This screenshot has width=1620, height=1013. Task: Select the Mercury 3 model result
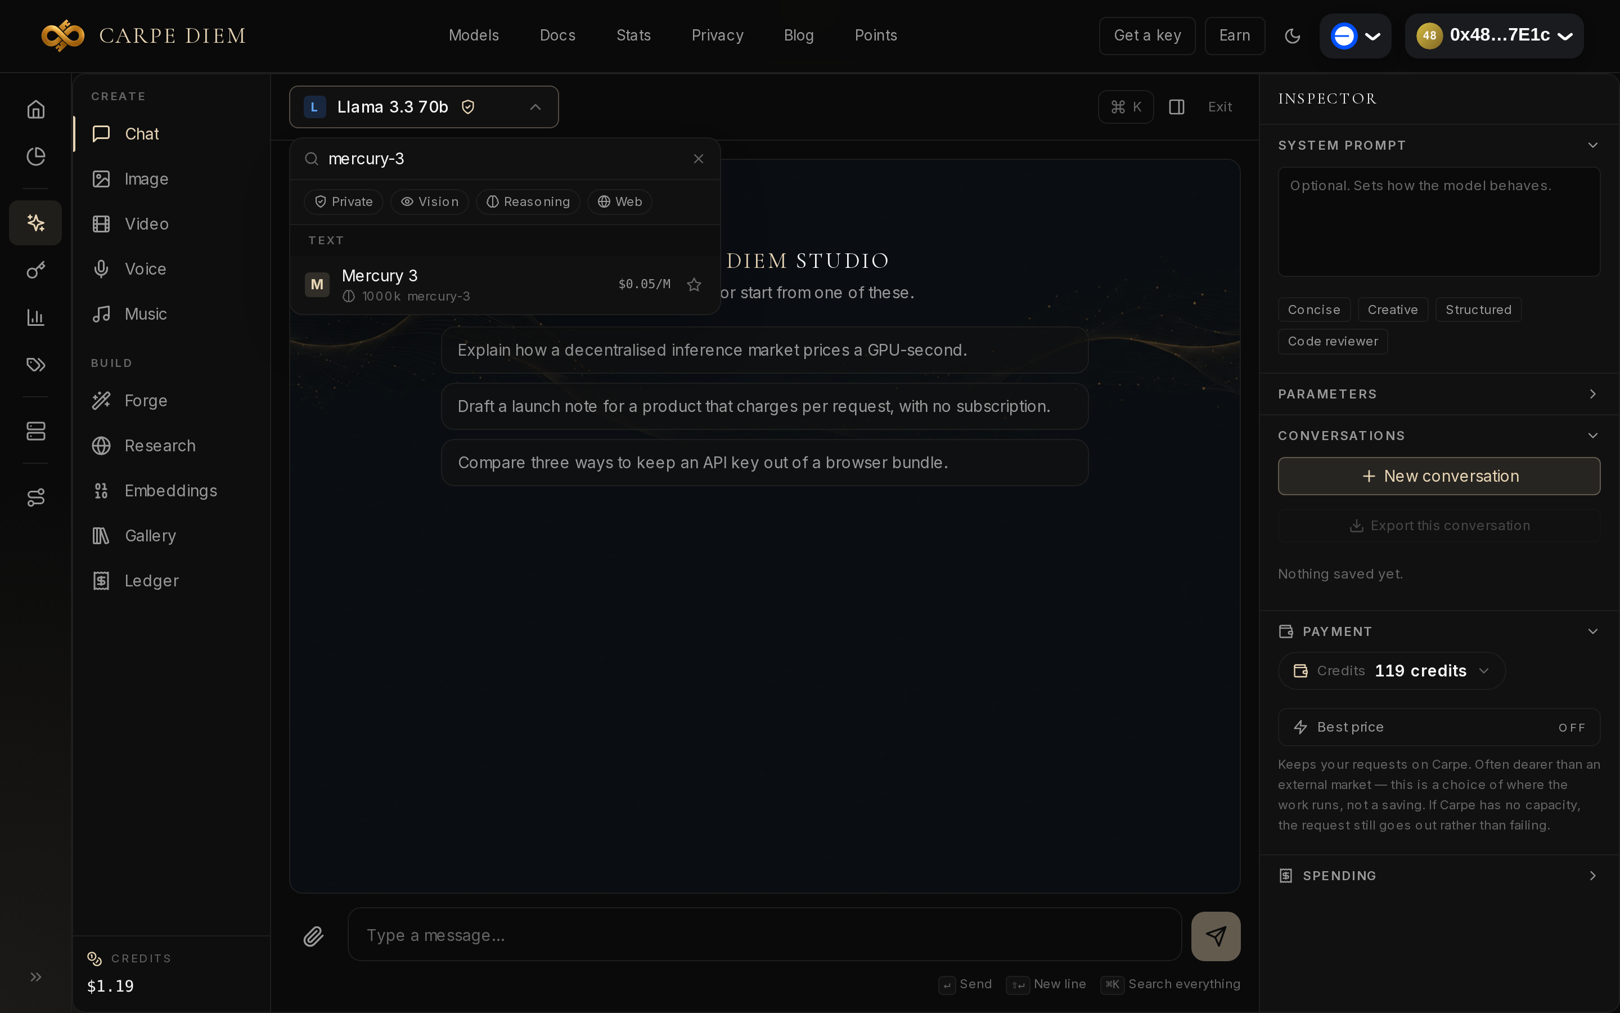[505, 285]
